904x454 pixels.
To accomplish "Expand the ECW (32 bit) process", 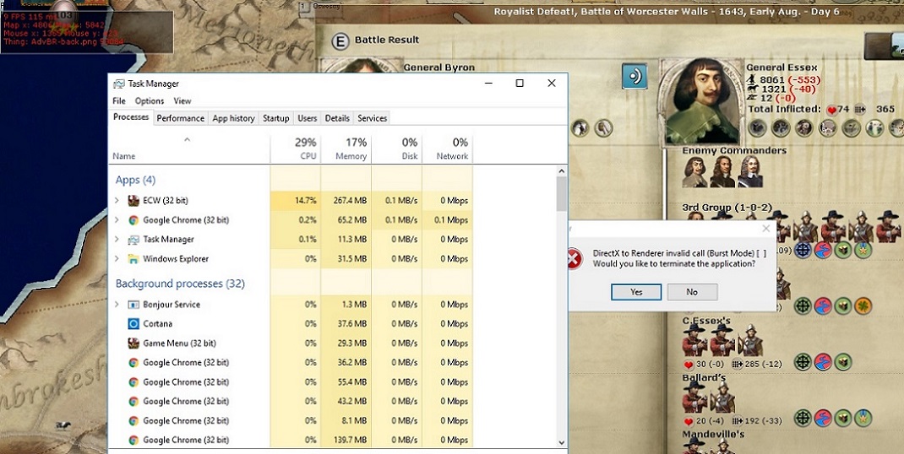I will pyautogui.click(x=117, y=201).
